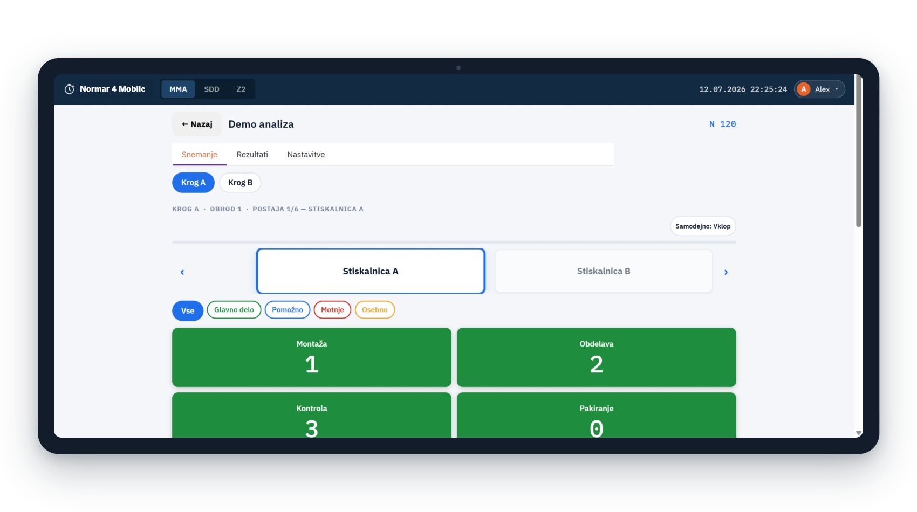
Task: Select the Stiskalnica B station card
Action: pyautogui.click(x=604, y=271)
